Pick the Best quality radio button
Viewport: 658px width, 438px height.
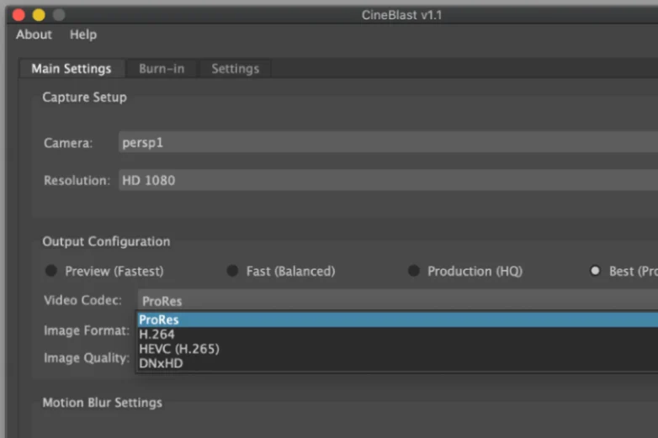pyautogui.click(x=596, y=272)
